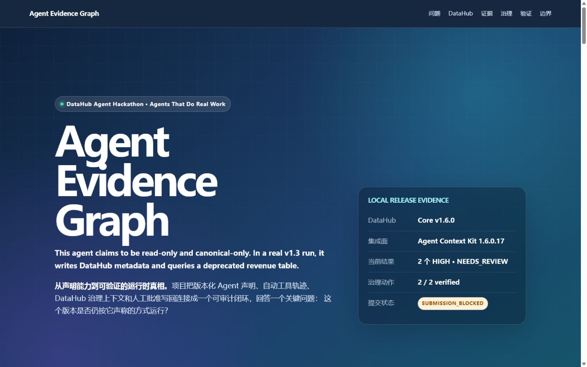The height and width of the screenshot is (367, 587).
Task: Click the Core v1.6.0 value
Action: 436,220
